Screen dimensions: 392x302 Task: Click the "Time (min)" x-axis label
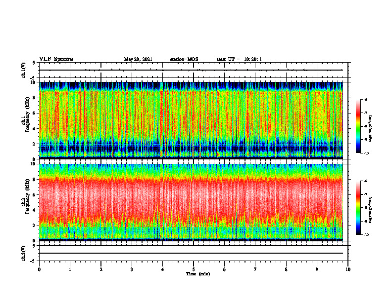click(198, 274)
